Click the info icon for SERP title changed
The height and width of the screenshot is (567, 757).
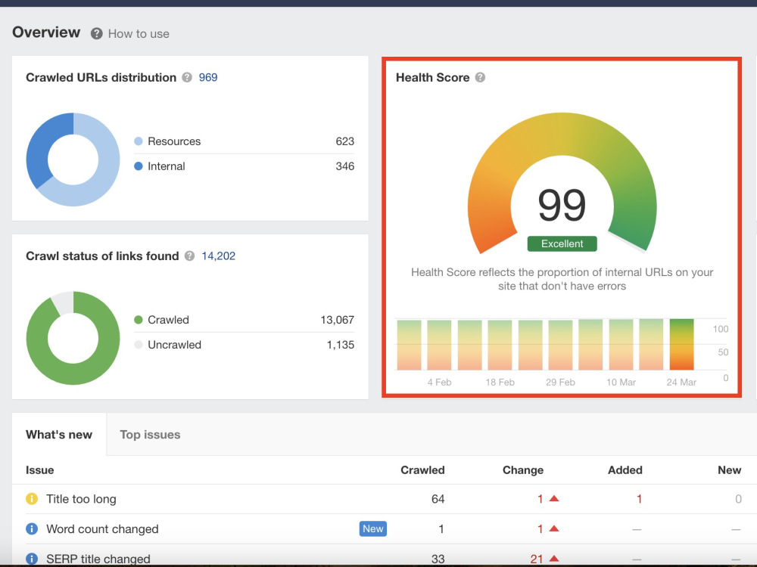[32, 559]
